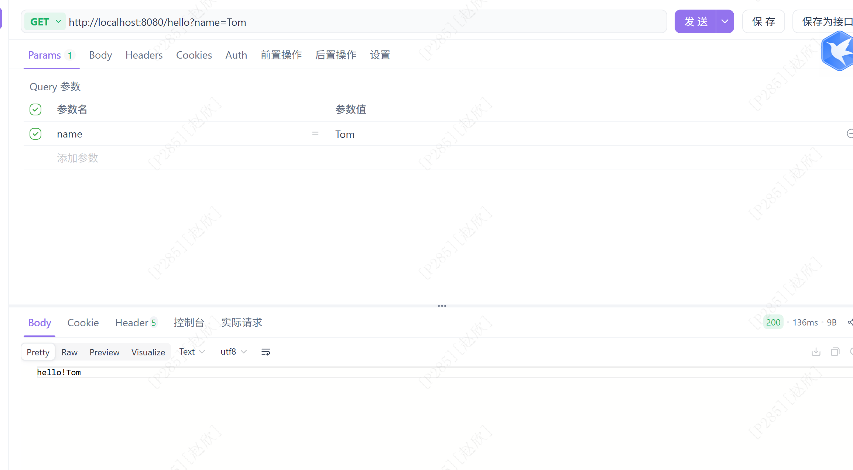Remove the name parameter row
853x470 pixels.
coord(849,134)
